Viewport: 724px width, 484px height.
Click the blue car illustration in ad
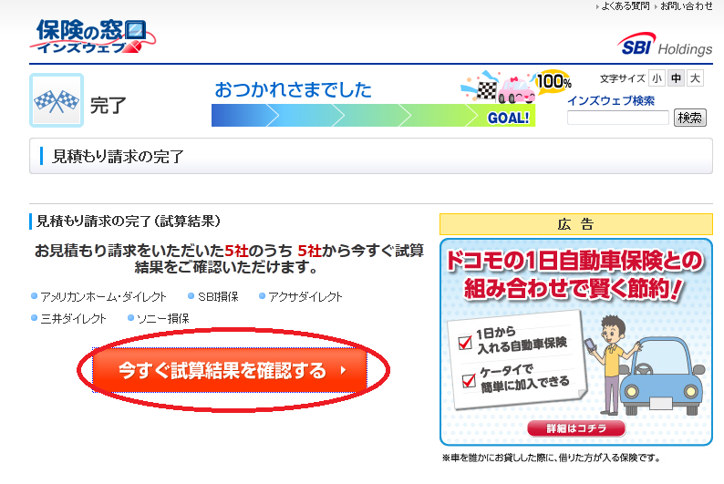[663, 376]
